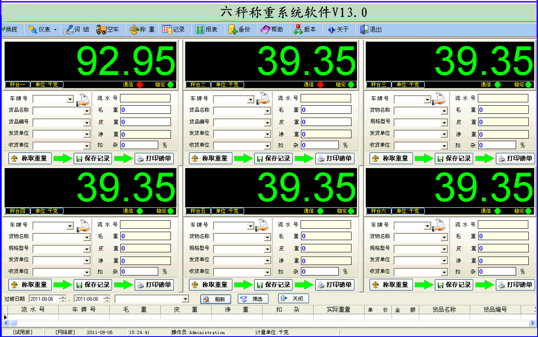Click the 刷新 refresh button
The image size is (538, 337).
[216, 299]
